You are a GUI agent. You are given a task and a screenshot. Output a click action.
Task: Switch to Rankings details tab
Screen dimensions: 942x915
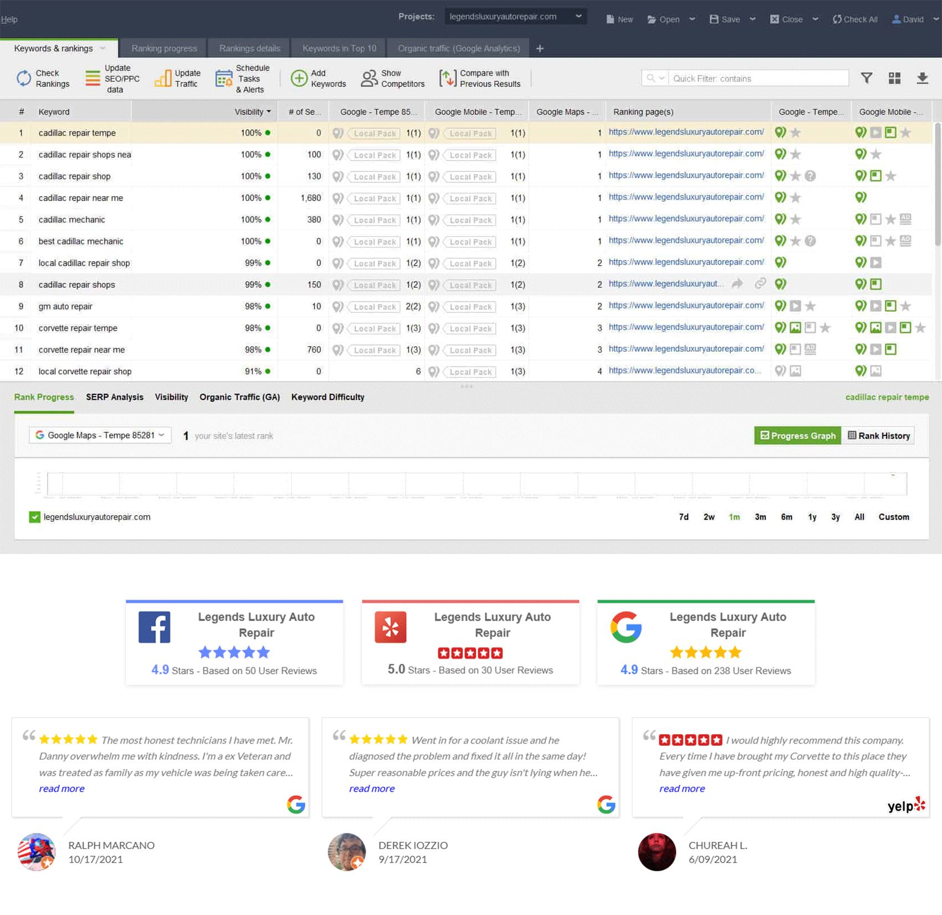pos(249,49)
